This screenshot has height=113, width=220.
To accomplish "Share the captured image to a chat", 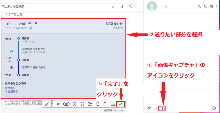I will point(90,104).
